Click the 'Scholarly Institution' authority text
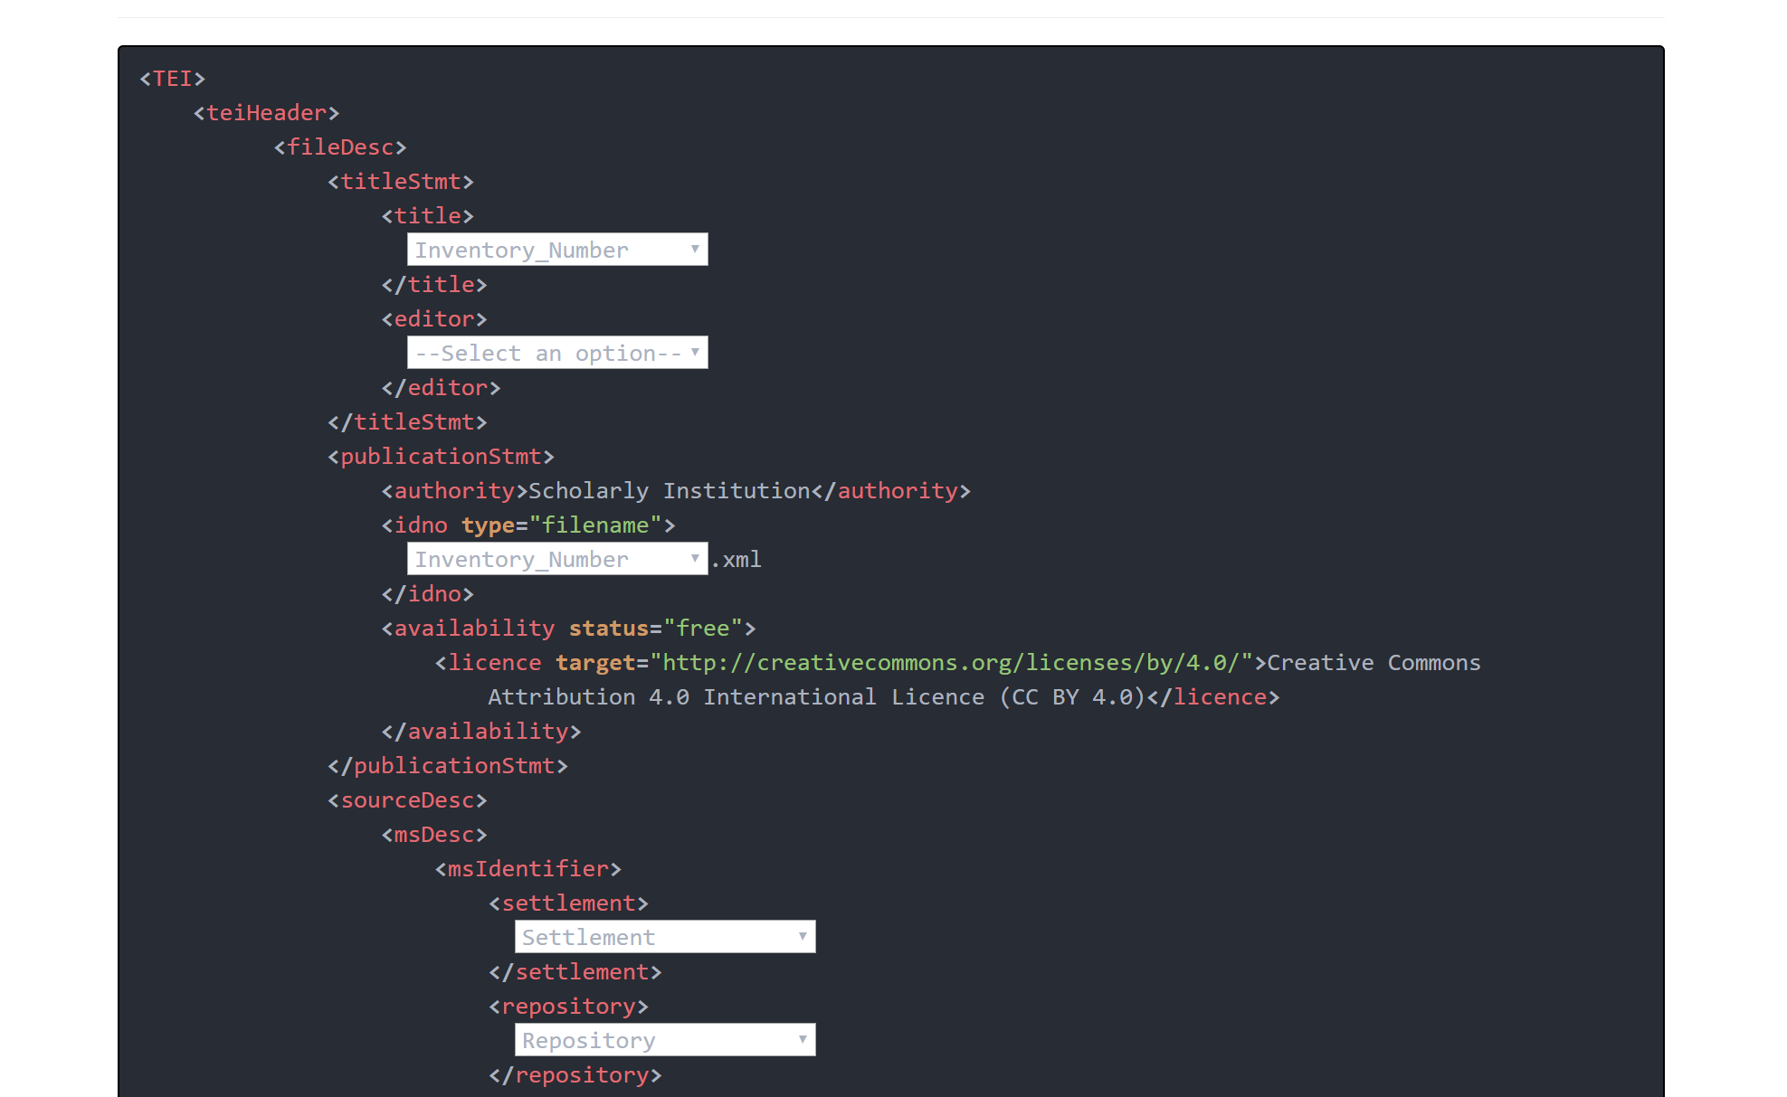1787x1097 pixels. (669, 491)
